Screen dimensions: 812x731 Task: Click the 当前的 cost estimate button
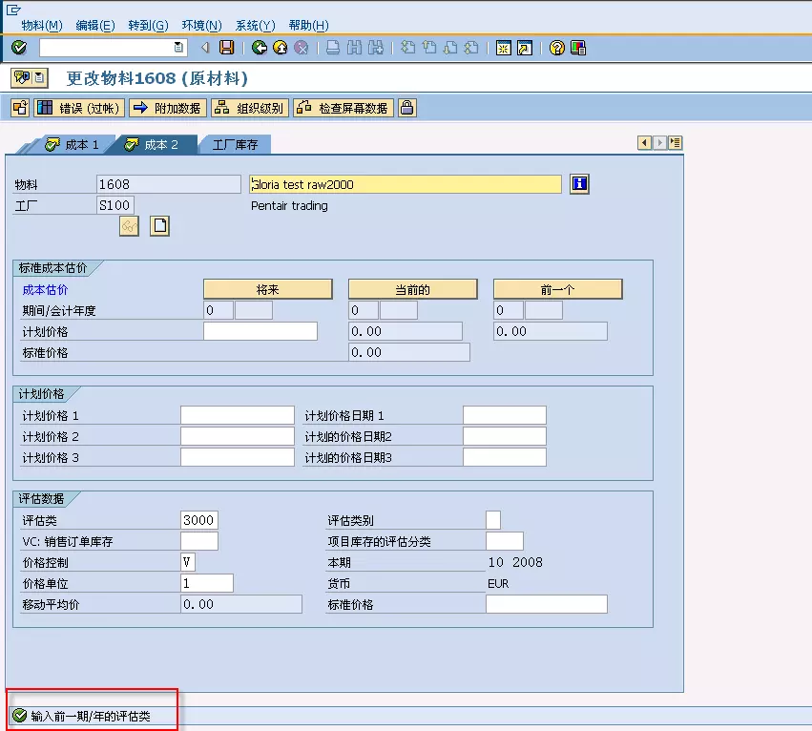click(413, 289)
